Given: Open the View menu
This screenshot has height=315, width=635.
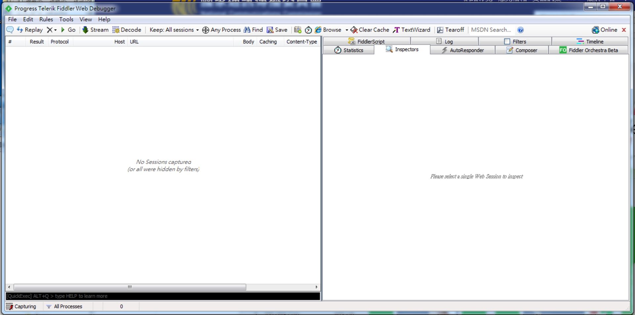Looking at the screenshot, I should [86, 19].
